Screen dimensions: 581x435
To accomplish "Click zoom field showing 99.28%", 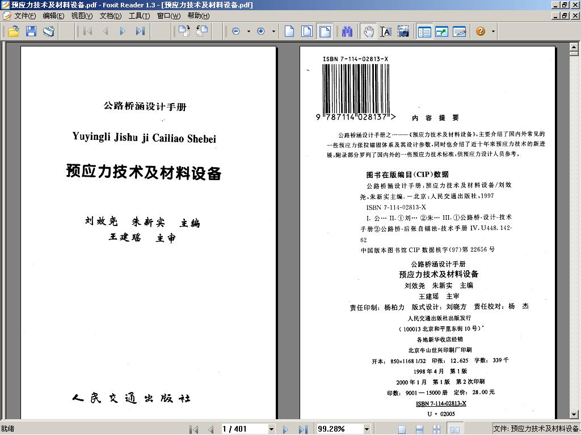I will pyautogui.click(x=340, y=429).
